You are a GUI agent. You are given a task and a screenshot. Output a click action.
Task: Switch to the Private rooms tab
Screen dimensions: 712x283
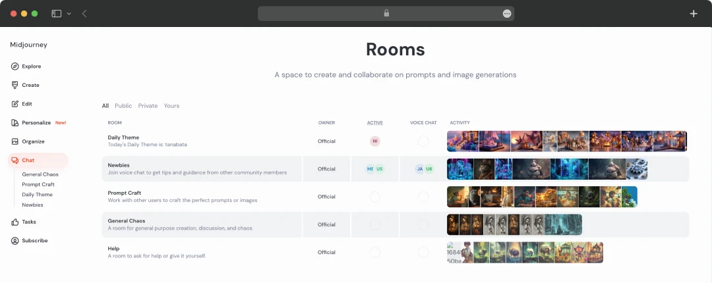(x=148, y=106)
